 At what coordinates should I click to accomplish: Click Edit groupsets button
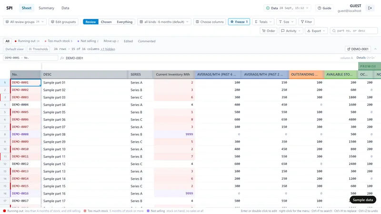(x=64, y=22)
